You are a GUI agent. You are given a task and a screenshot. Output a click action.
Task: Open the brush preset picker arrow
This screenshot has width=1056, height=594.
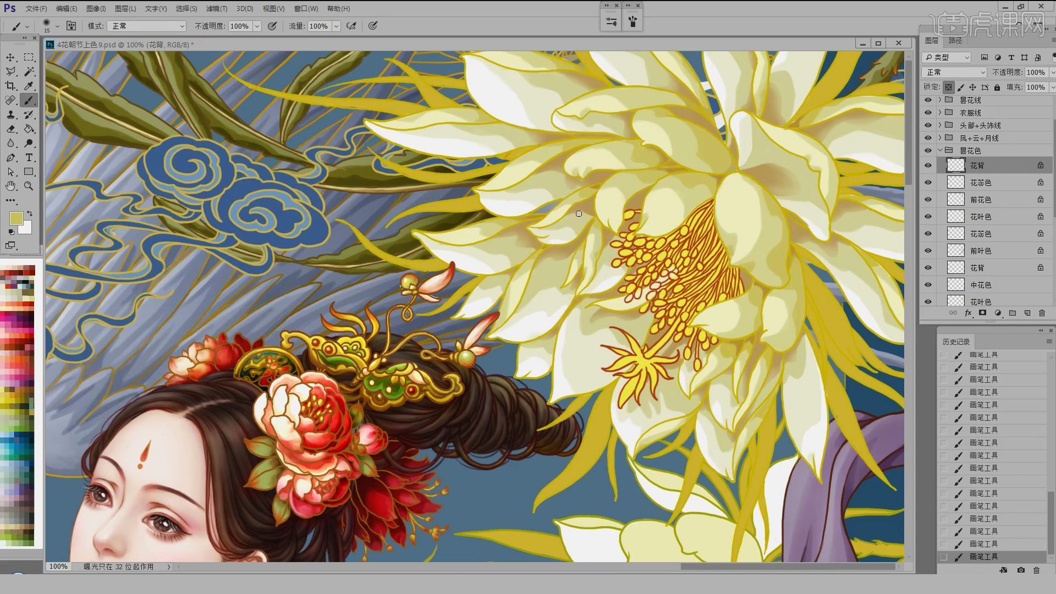click(x=57, y=26)
